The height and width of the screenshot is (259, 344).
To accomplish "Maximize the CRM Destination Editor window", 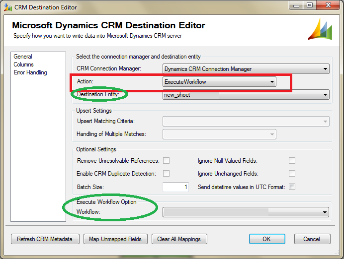I will (310, 5).
